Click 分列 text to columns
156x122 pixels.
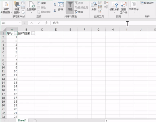pyautogui.click(x=94, y=6)
